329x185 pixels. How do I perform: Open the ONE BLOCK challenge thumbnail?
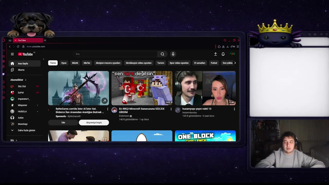tap(205, 136)
